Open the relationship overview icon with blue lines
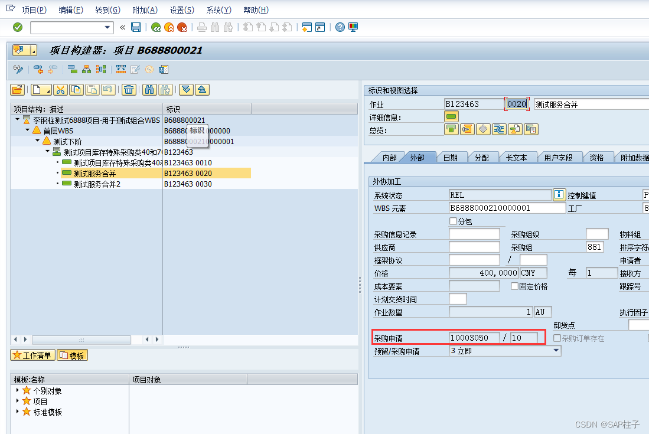This screenshot has height=434, width=649. 499,129
